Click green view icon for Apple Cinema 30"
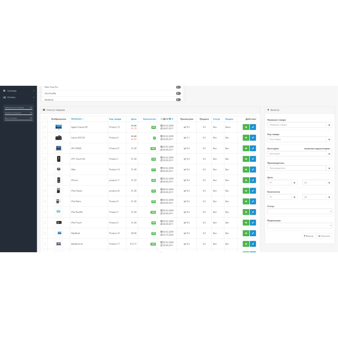 [x=245, y=126]
